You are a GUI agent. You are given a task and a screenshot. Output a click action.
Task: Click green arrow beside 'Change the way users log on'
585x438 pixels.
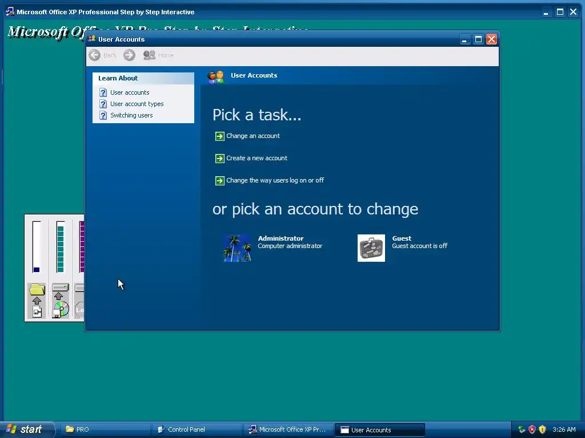click(x=220, y=181)
